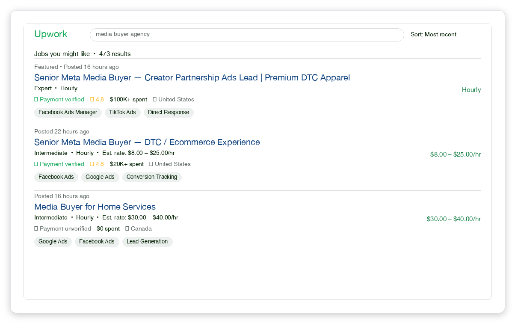Click 'Est. rate: $8.00 – $25.00/hr' text
This screenshot has height=323, width=515.
139,153
